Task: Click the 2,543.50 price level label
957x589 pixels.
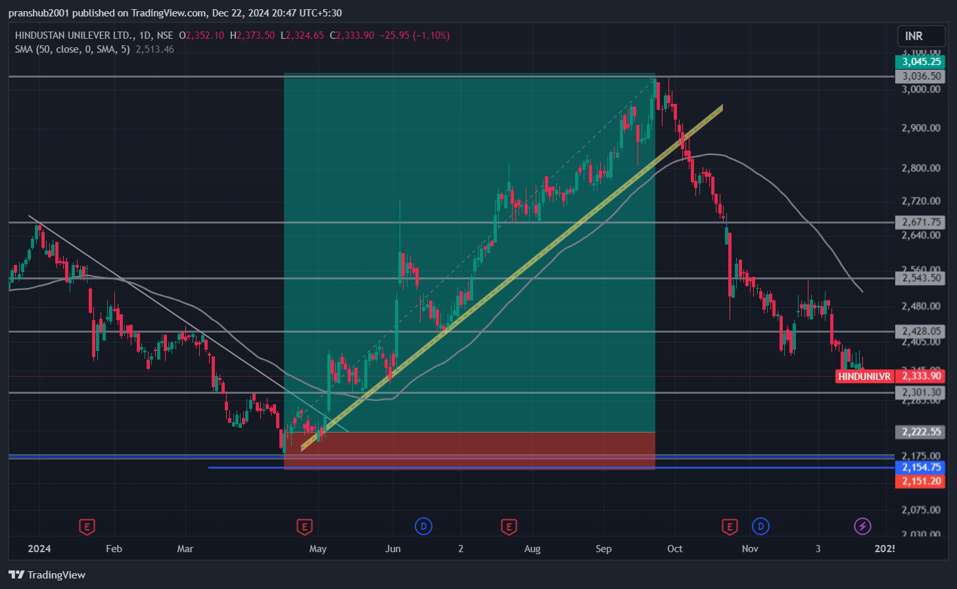Action: coord(921,278)
